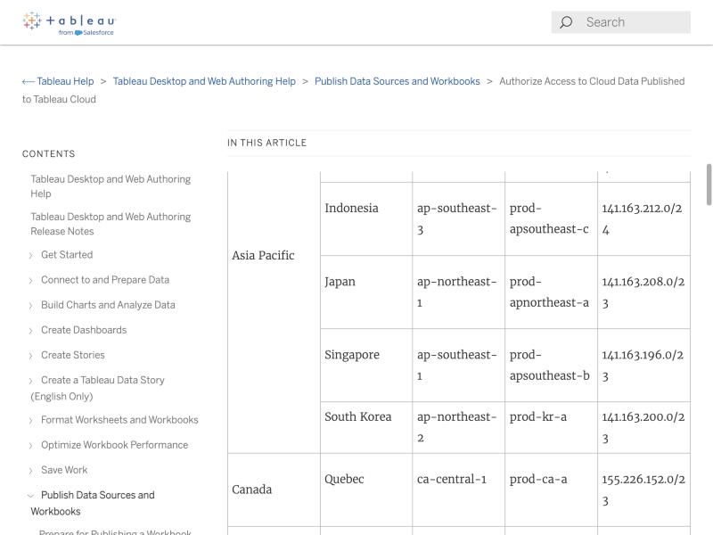Image resolution: width=713 pixels, height=535 pixels.
Task: Collapse Publish Data Sources and Workbooks chevron
Action: pyautogui.click(x=31, y=496)
